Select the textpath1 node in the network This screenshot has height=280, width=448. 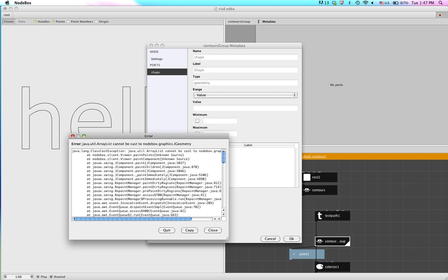pyautogui.click(x=332, y=216)
